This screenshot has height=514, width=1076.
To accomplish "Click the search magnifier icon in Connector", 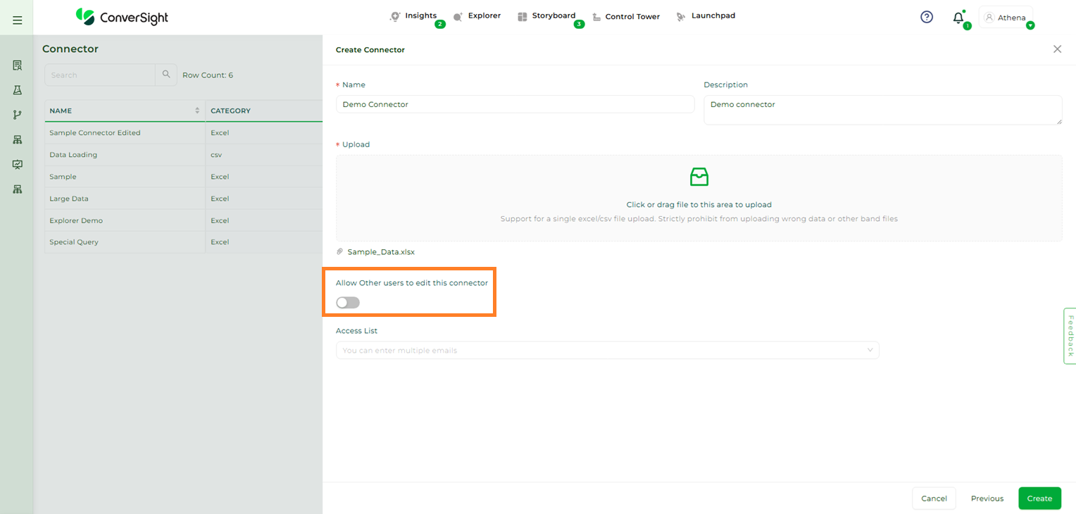I will (x=166, y=75).
